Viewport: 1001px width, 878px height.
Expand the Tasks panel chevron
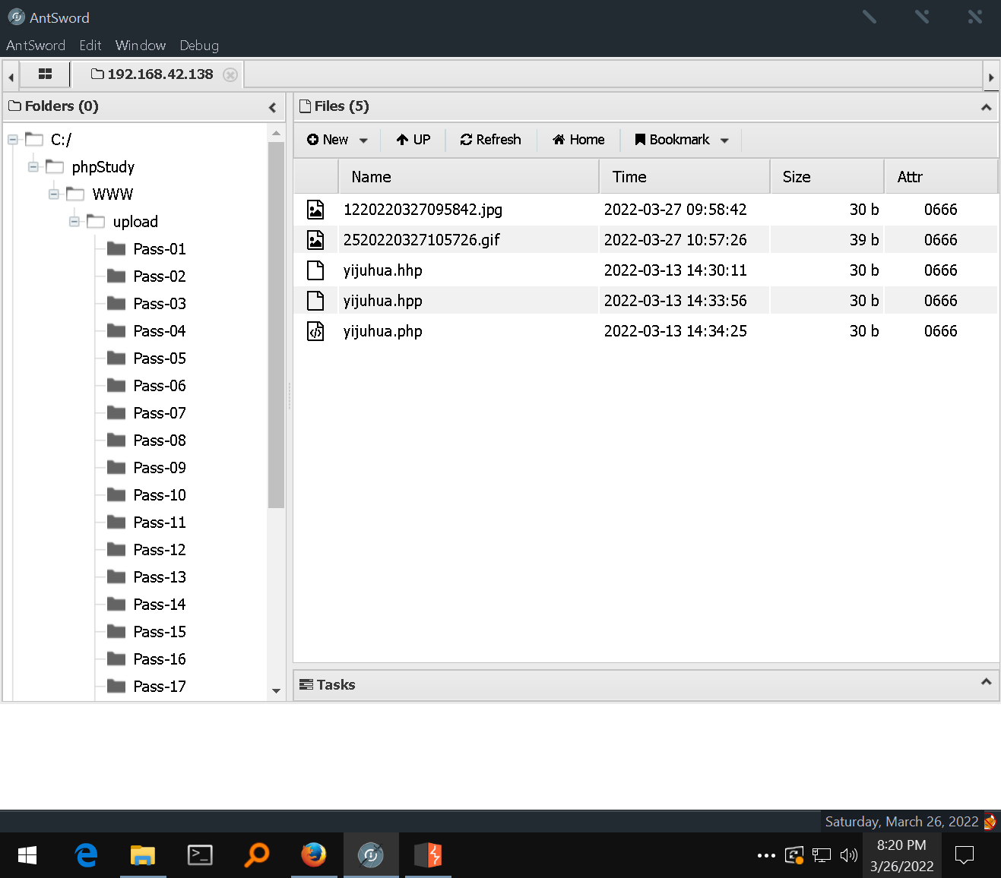pyautogui.click(x=986, y=681)
